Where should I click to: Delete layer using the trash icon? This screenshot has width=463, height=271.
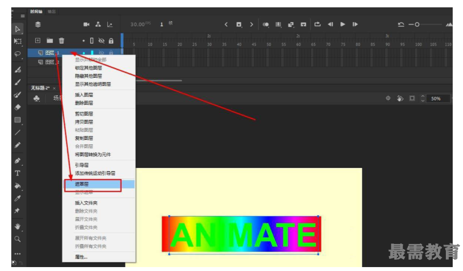click(61, 40)
